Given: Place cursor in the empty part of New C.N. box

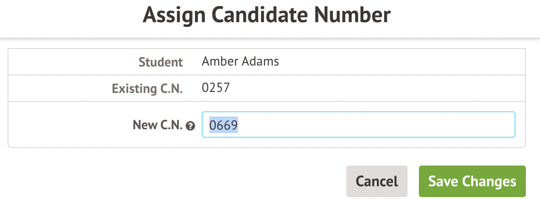Looking at the screenshot, I should 377,125.
